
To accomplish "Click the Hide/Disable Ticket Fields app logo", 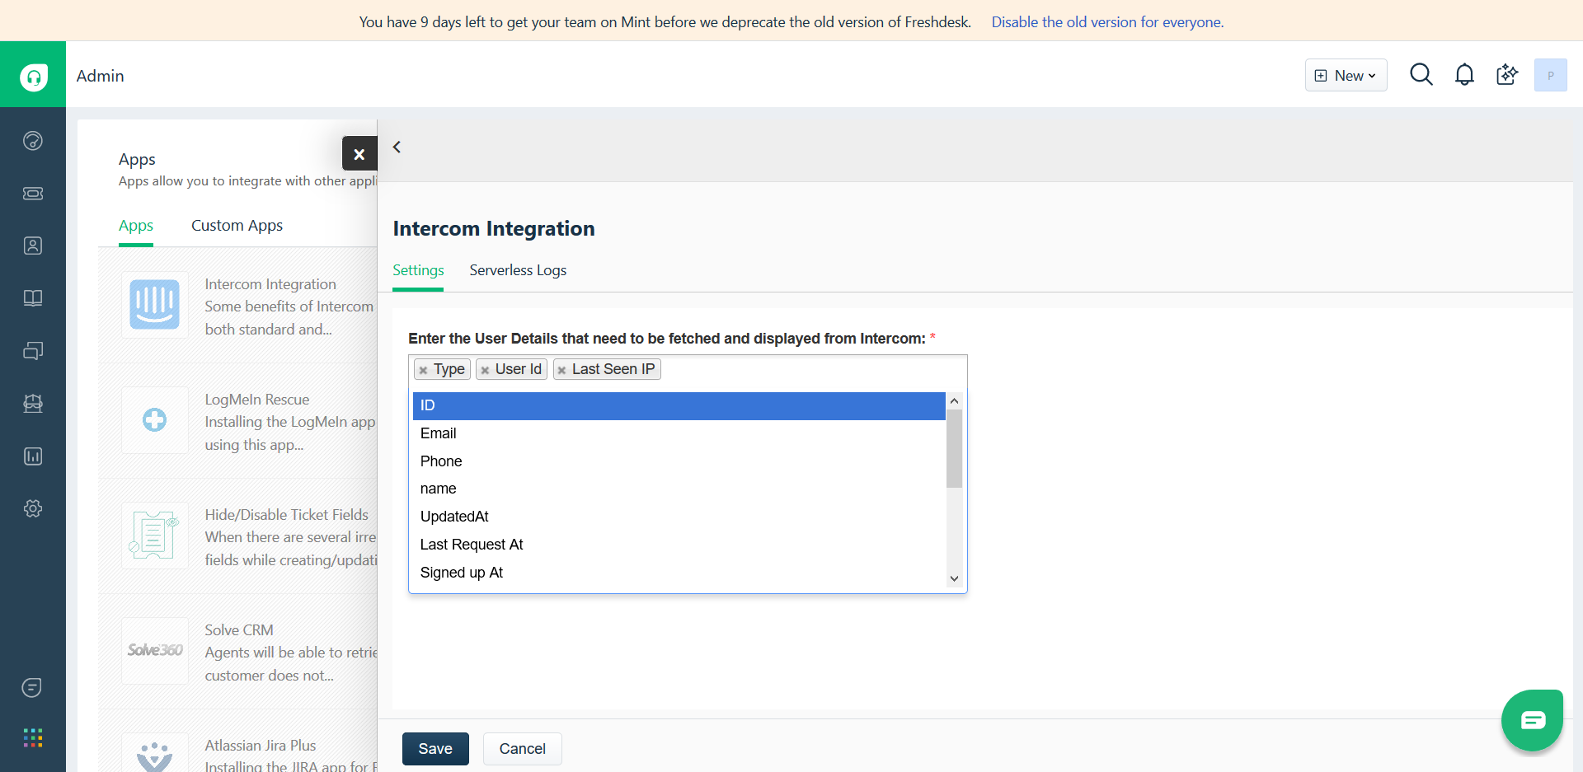I will click(154, 536).
